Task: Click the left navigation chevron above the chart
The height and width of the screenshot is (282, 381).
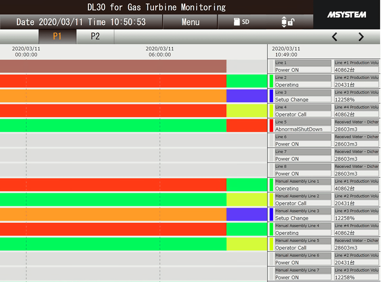Action: click(334, 37)
